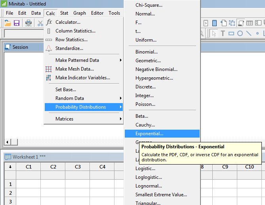The height and width of the screenshot is (205, 265).
Task: Click the Save Project disk icon
Action: 17,23
